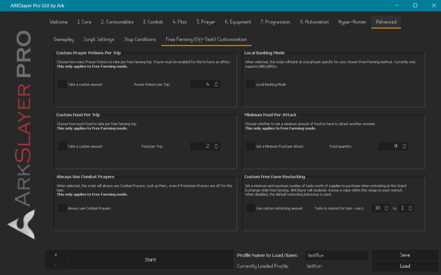Click the Custom Free Farm Restocking heading
Image resolution: width=441 pixels, height=275 pixels.
pyautogui.click(x=275, y=177)
